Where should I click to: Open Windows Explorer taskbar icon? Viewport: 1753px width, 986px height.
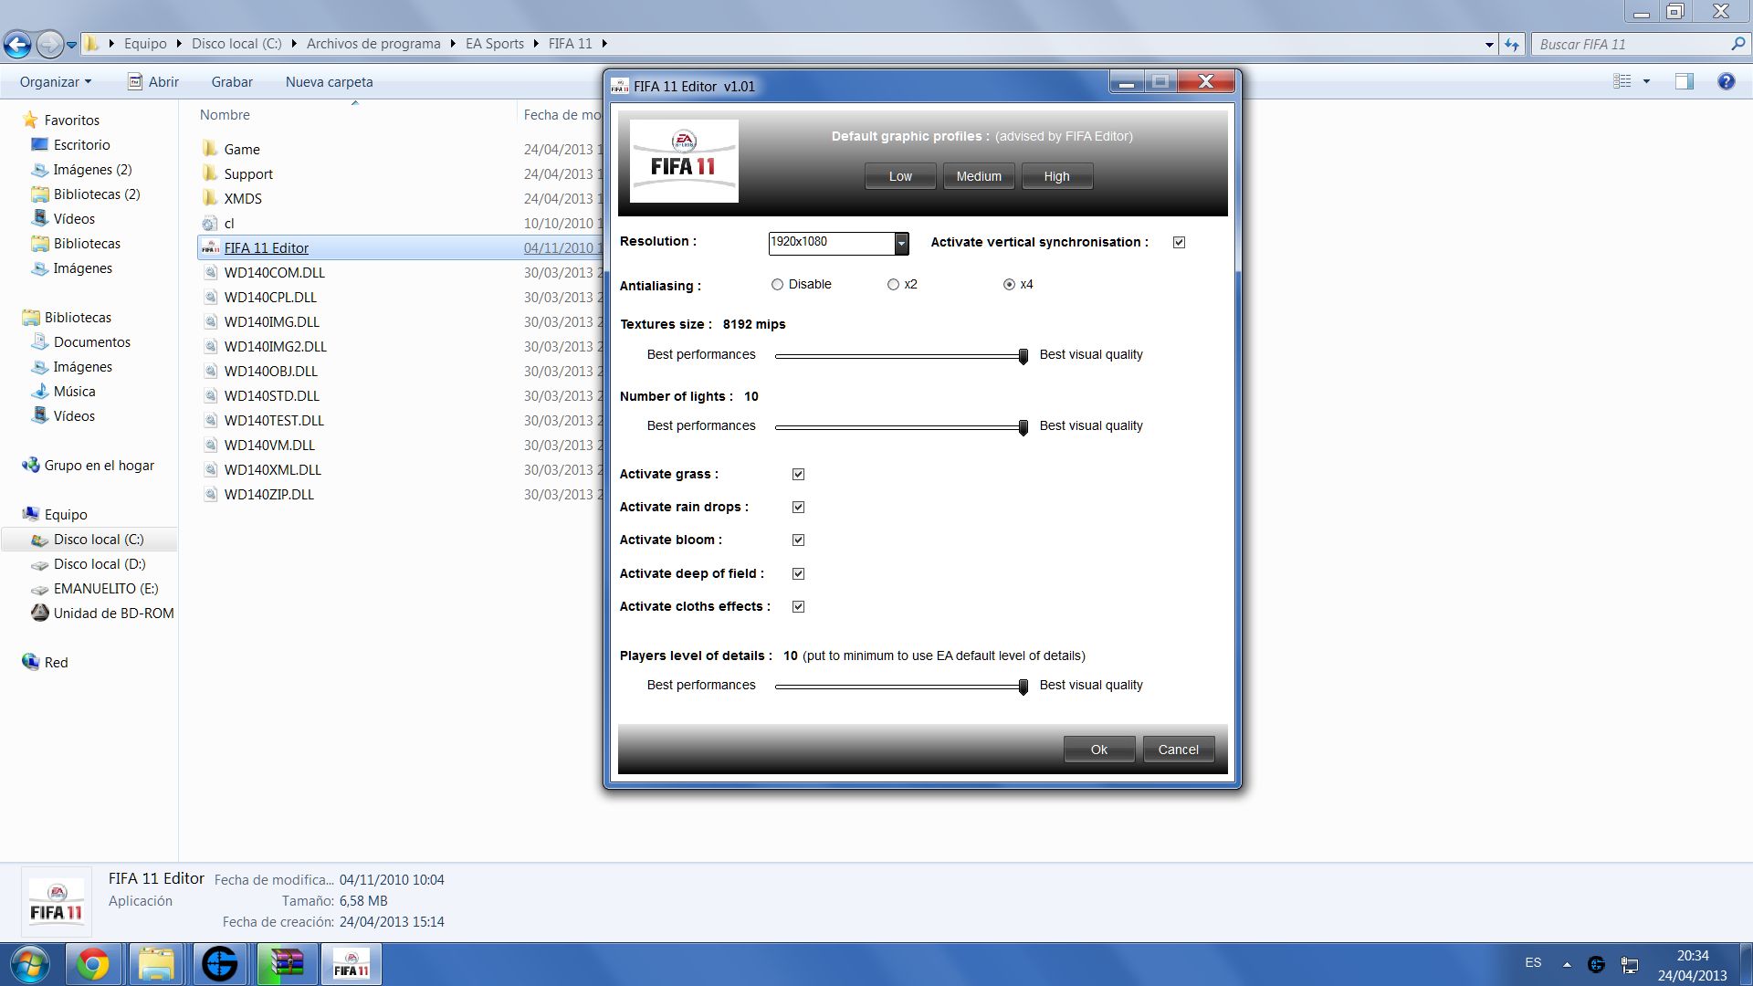coord(156,964)
